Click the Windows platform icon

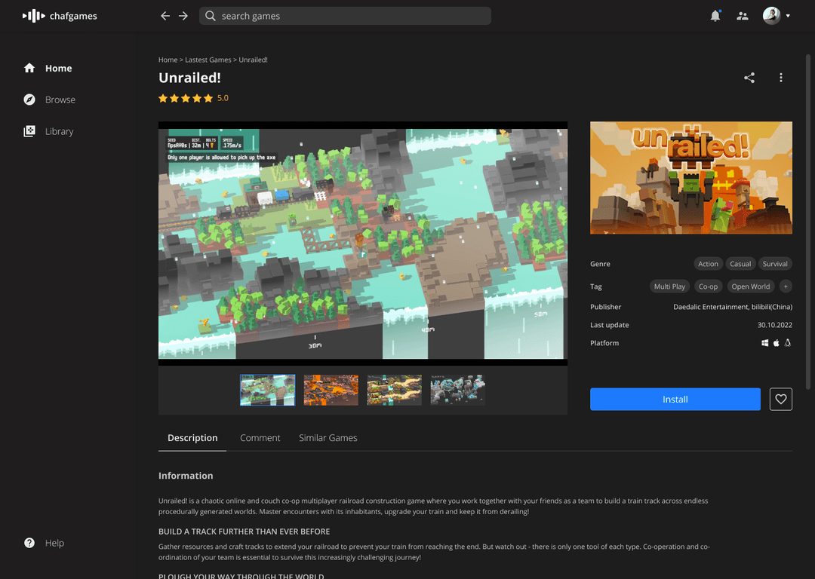(765, 343)
